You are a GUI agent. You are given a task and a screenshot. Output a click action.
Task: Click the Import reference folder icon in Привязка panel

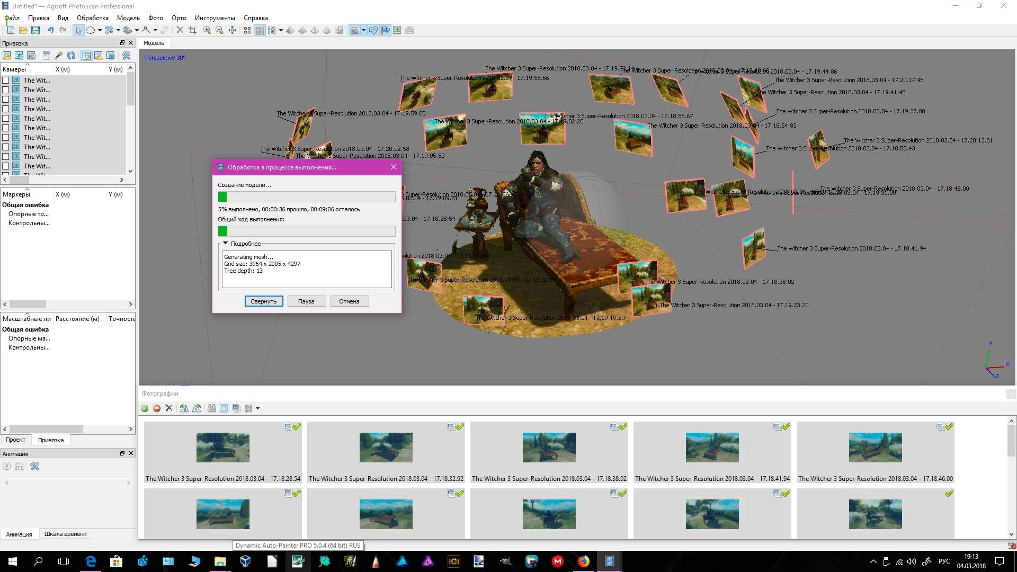click(7, 56)
